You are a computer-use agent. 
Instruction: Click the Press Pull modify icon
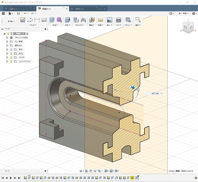pyautogui.click(x=67, y=20)
